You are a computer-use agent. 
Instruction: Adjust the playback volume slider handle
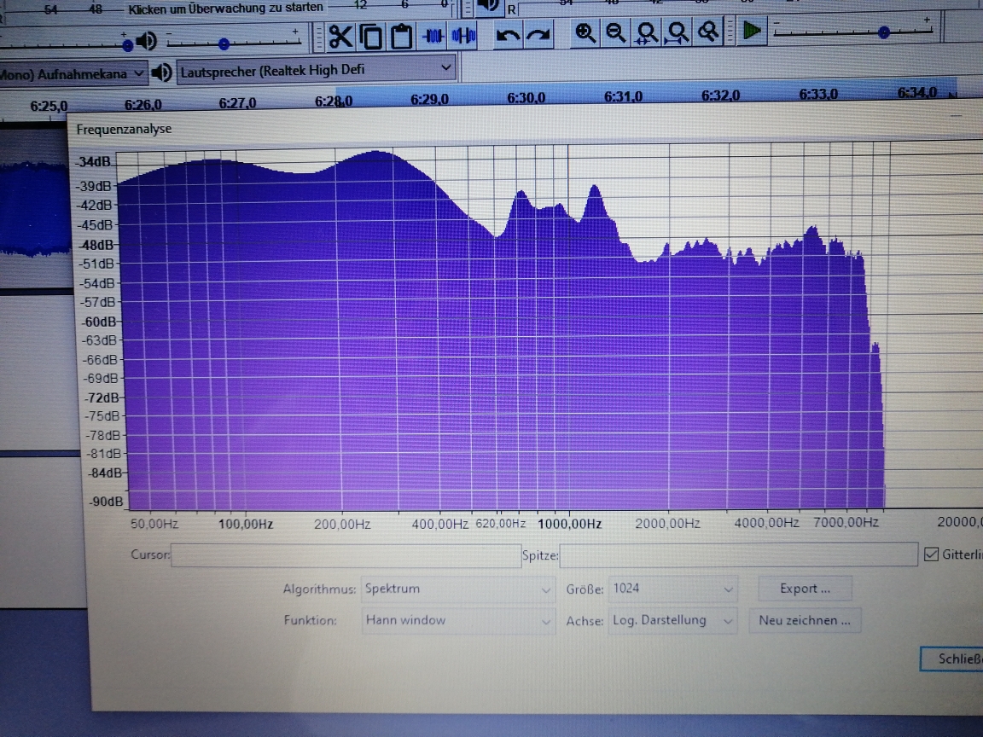224,44
